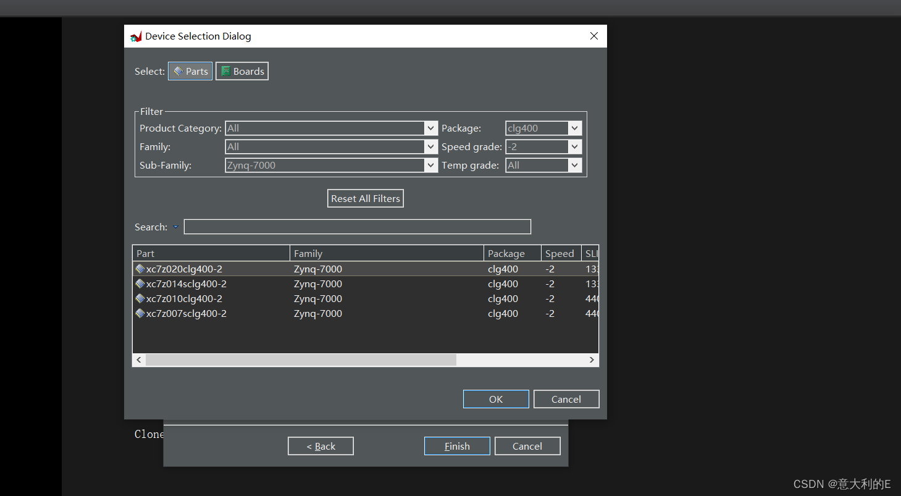901x496 pixels.
Task: Close the Device Selection Dialog window
Action: pos(594,36)
